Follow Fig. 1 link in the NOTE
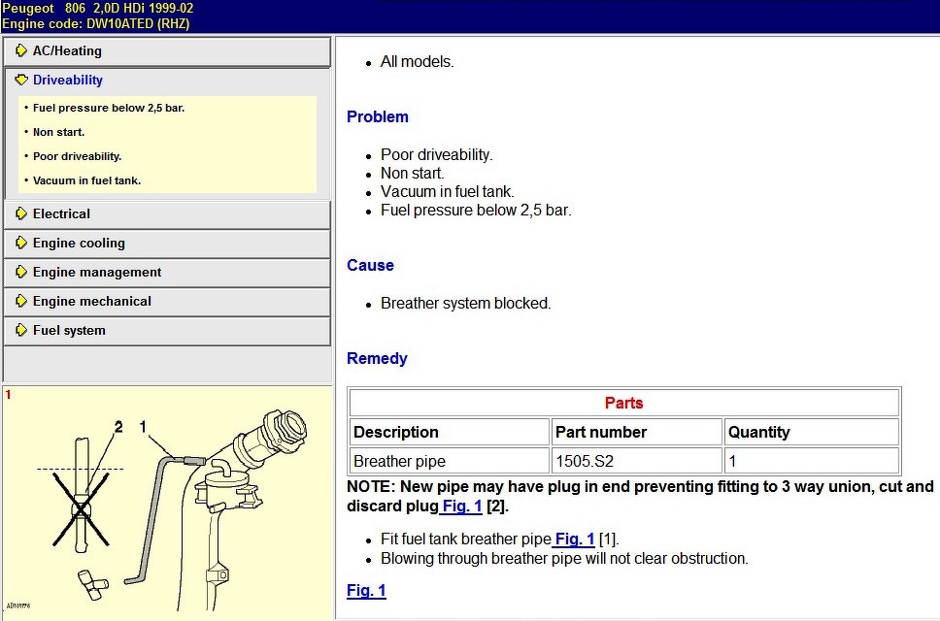The width and height of the screenshot is (940, 621). coord(461,507)
